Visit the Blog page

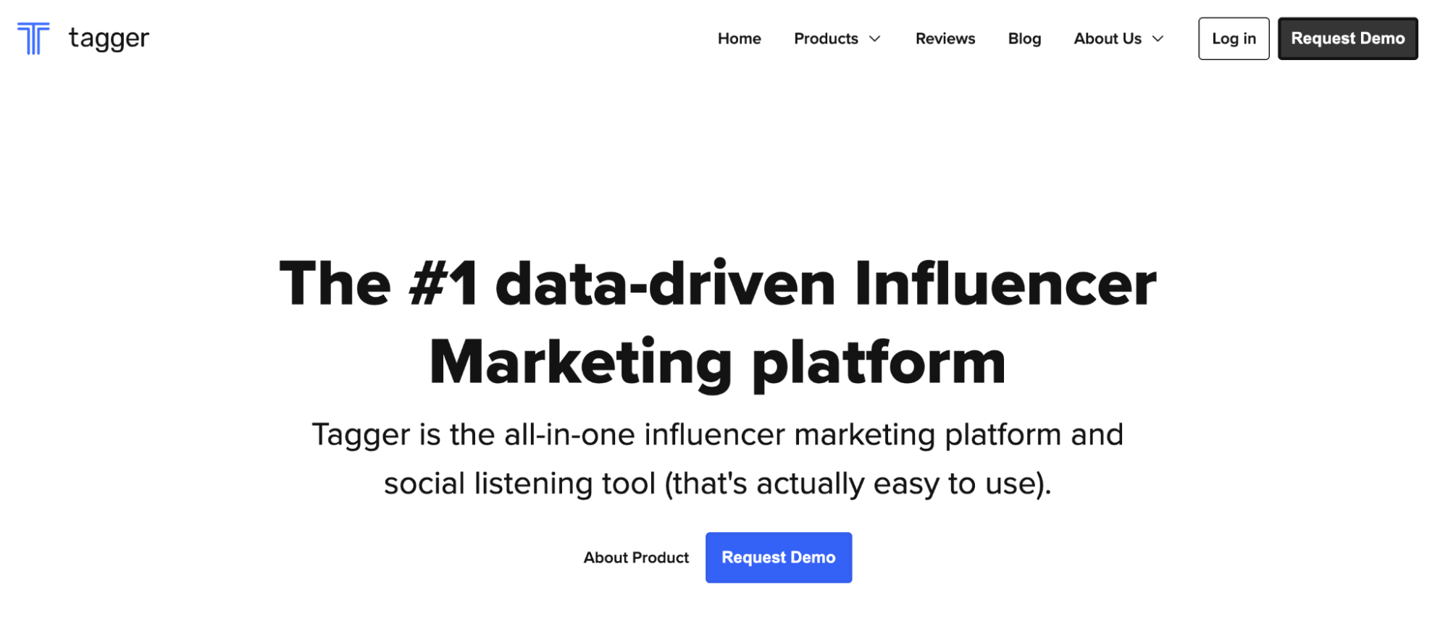tap(1024, 38)
